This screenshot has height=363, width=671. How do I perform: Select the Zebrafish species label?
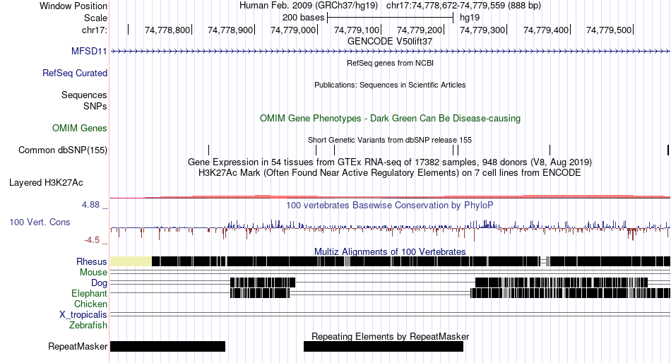[88, 326]
